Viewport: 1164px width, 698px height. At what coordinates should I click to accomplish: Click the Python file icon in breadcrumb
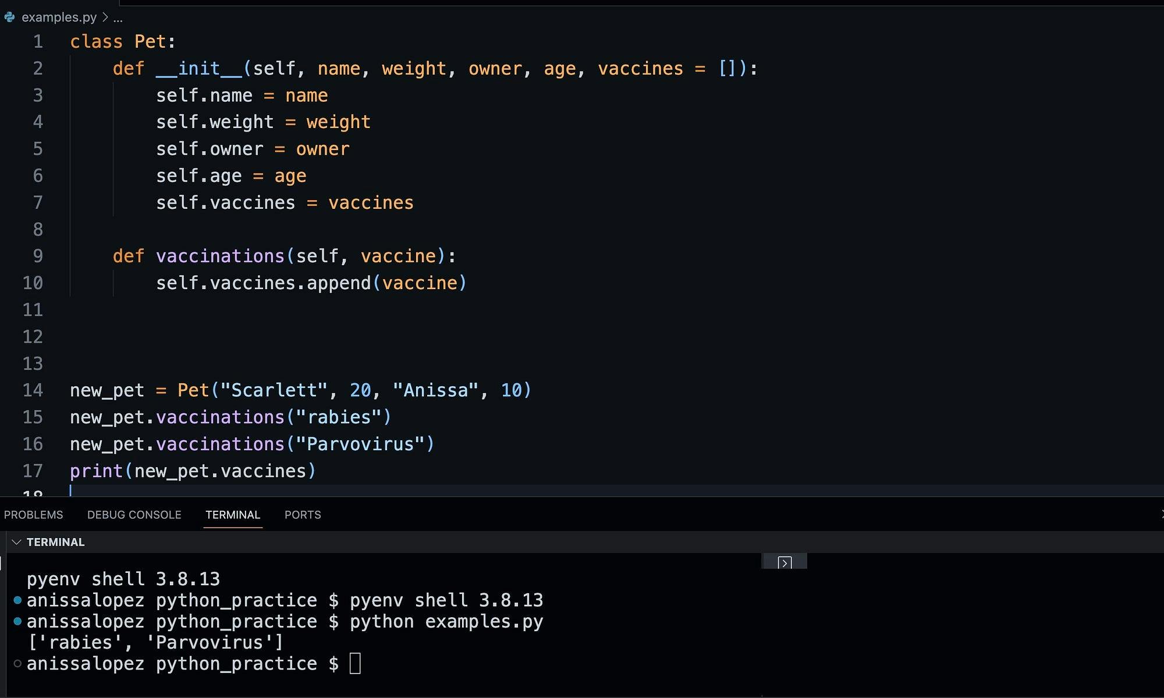pos(9,17)
